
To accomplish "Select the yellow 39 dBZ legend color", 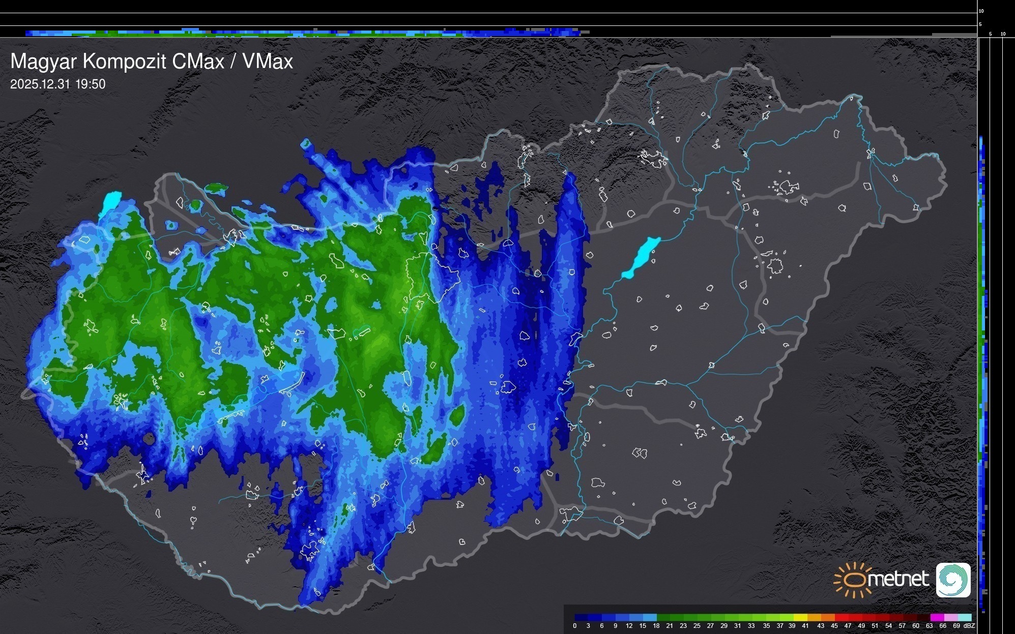I will pyautogui.click(x=800, y=617).
